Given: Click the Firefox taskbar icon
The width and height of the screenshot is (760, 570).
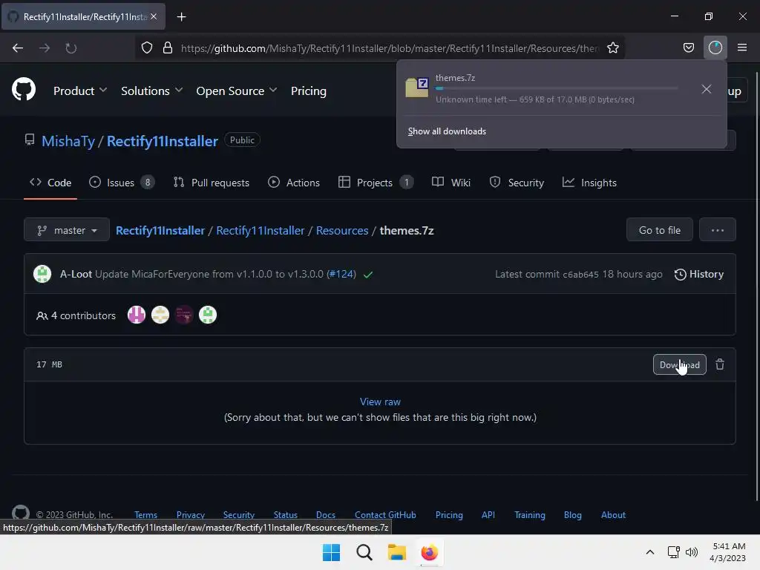Looking at the screenshot, I should pyautogui.click(x=430, y=552).
